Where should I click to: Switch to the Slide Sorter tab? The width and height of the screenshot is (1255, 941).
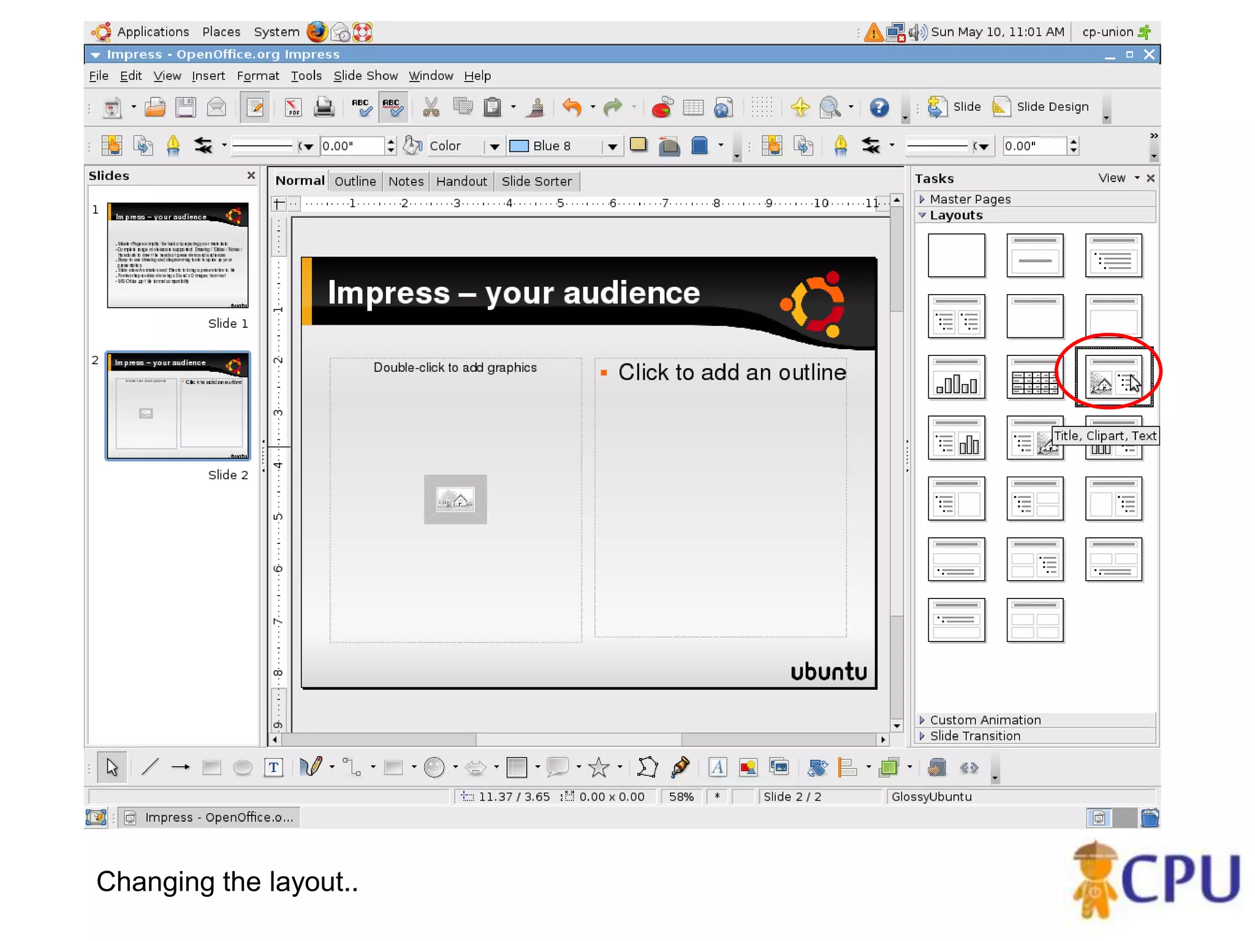pyautogui.click(x=536, y=181)
